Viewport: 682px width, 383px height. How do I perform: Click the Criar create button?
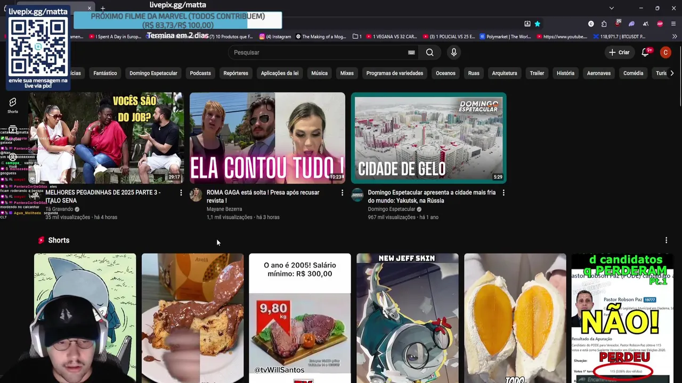point(619,52)
